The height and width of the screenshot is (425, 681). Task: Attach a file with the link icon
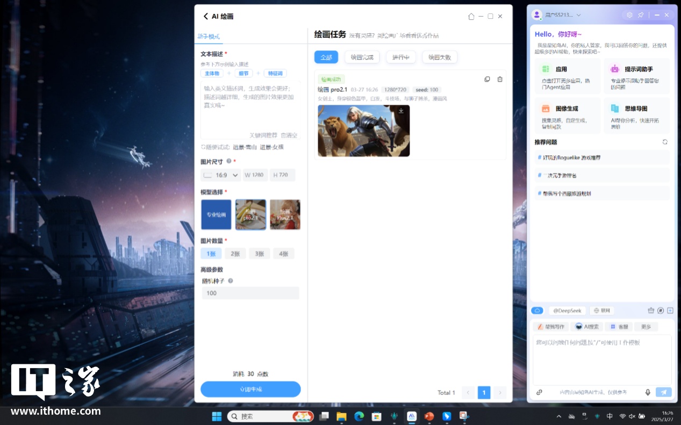pyautogui.click(x=539, y=392)
